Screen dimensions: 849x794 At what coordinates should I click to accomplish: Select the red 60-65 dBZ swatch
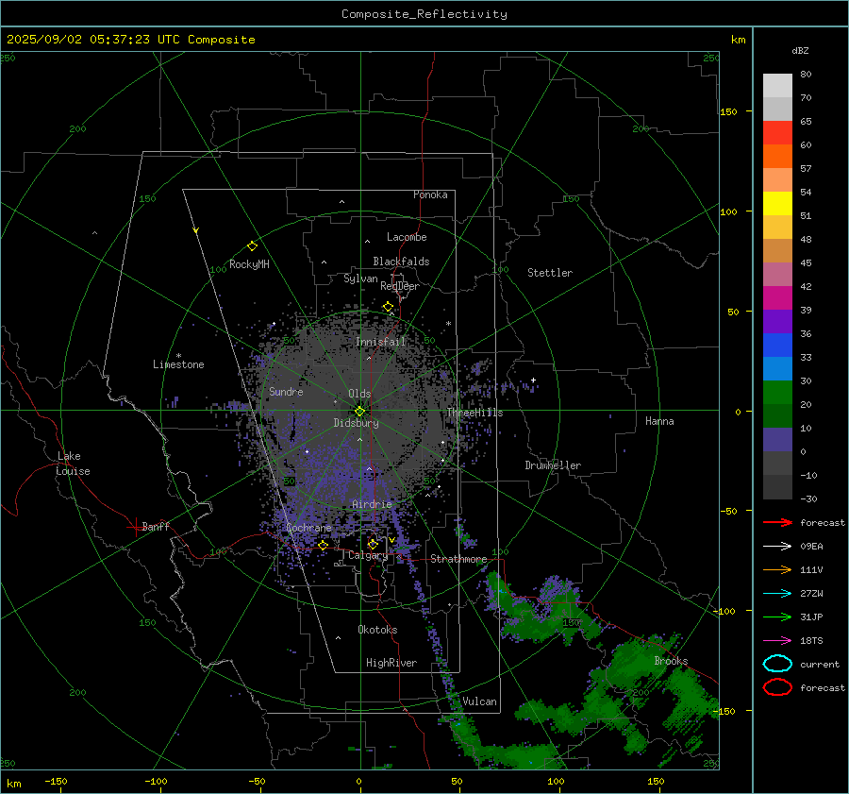pos(777,133)
